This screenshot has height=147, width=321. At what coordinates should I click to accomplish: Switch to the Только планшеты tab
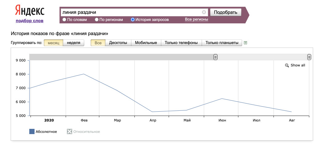(x=222, y=43)
